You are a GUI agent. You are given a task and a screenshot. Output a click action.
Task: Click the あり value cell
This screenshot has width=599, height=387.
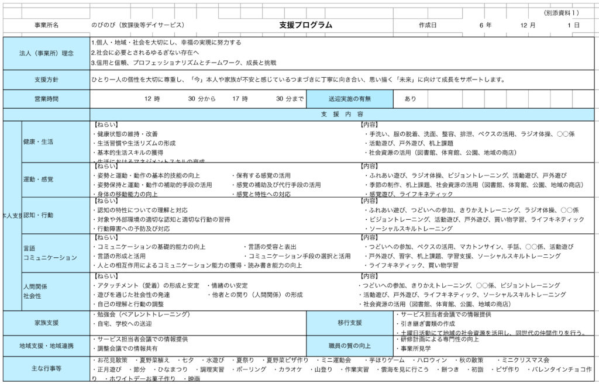[x=411, y=99]
